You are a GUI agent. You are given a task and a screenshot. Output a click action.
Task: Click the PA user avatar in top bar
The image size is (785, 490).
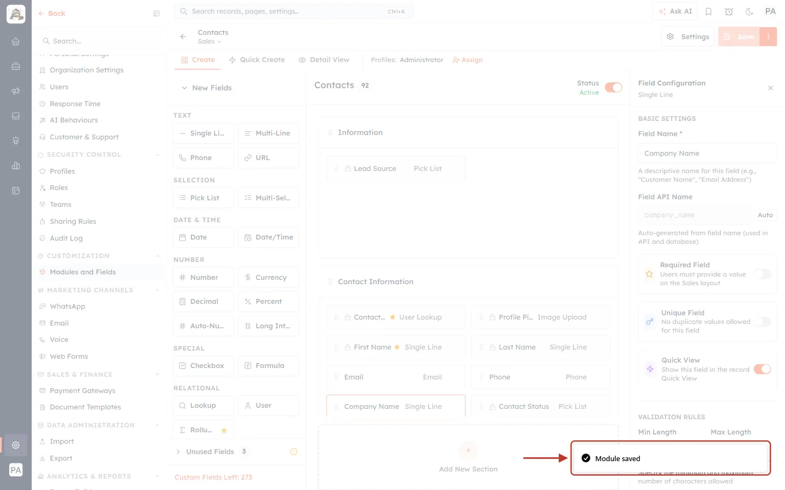tap(770, 11)
